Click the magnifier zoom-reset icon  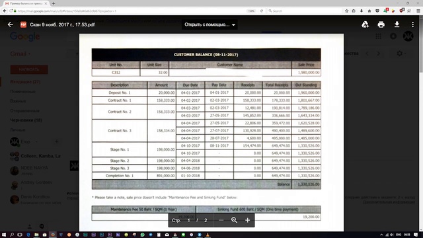tap(234, 220)
